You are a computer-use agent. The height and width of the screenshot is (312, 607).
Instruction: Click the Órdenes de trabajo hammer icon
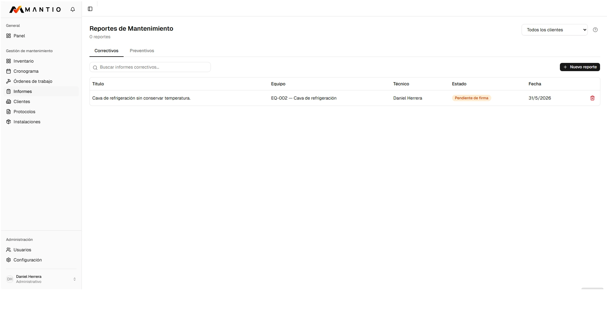click(x=9, y=81)
